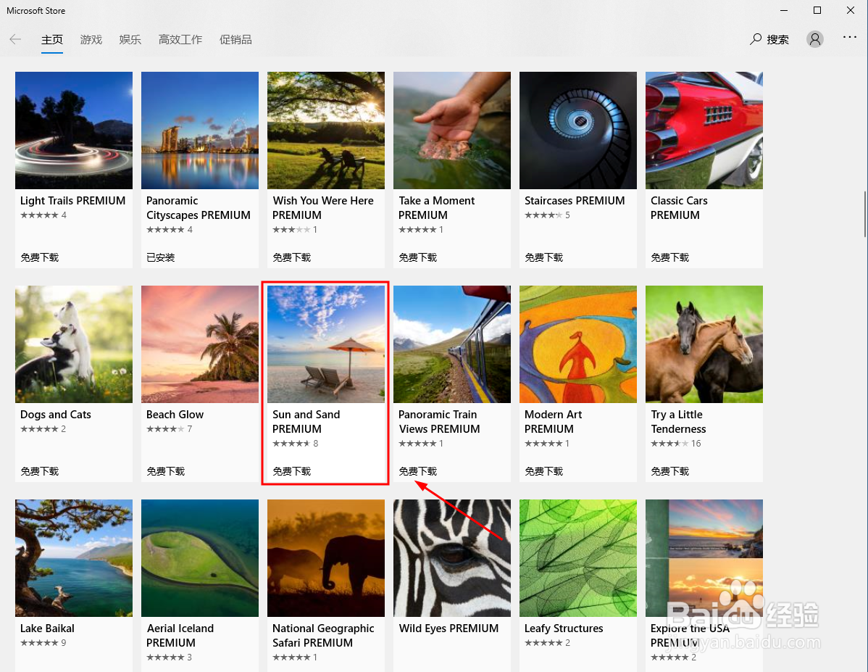
Task: Click 免费下载 under Dogs and Cats
Action: tap(39, 470)
